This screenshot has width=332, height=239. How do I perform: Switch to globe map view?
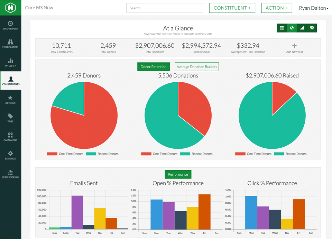click(x=292, y=28)
